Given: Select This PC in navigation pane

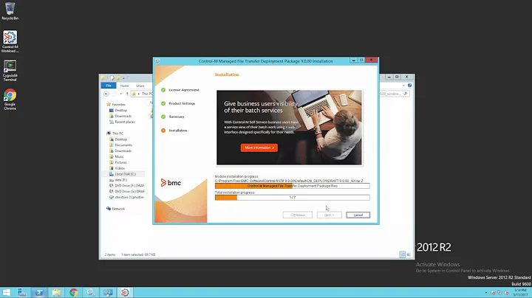Looking at the screenshot, I should [117, 134].
